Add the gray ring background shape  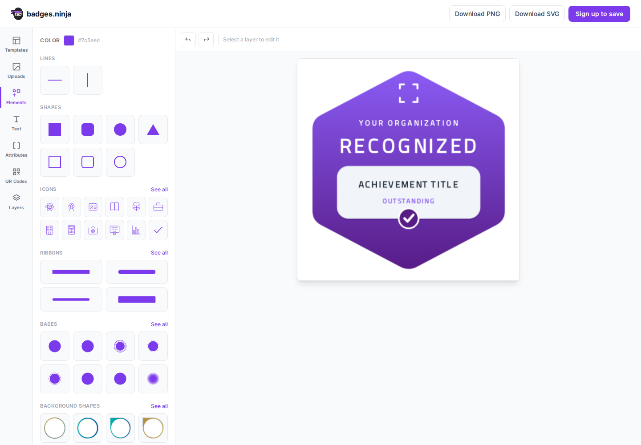[x=55, y=428]
